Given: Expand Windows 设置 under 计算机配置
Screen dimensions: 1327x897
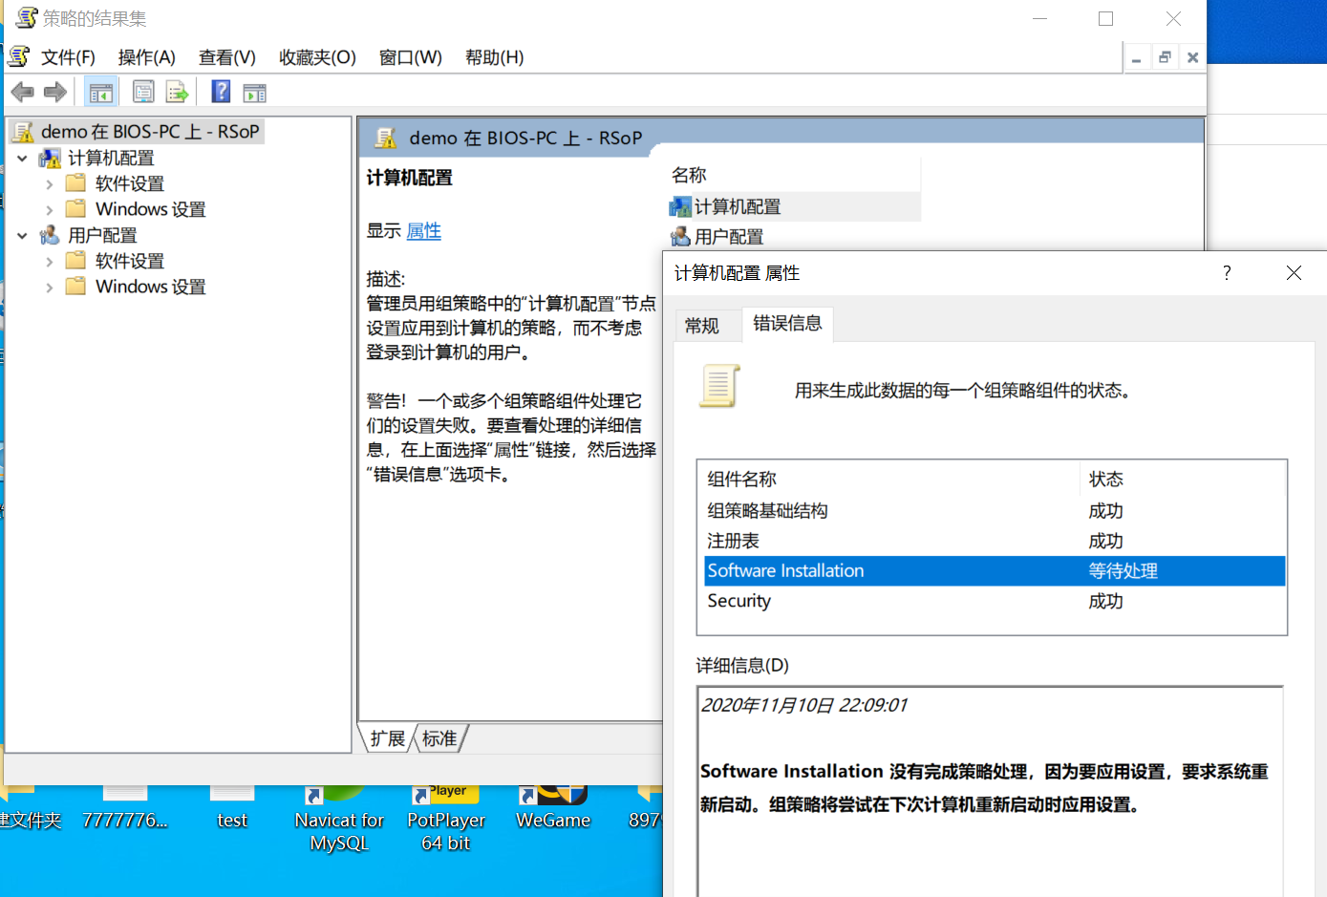Looking at the screenshot, I should 49,210.
